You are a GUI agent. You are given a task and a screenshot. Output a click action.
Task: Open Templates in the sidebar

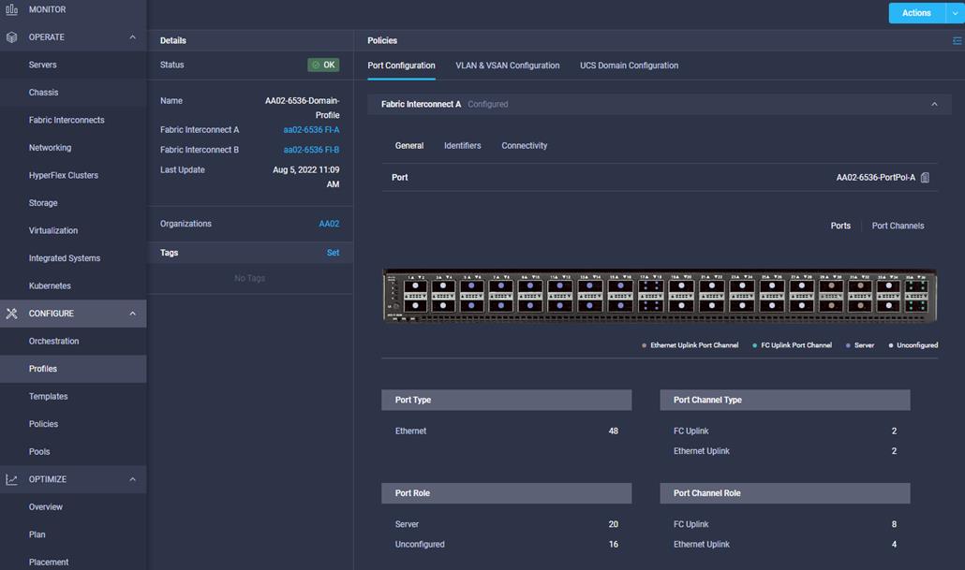[x=48, y=397]
